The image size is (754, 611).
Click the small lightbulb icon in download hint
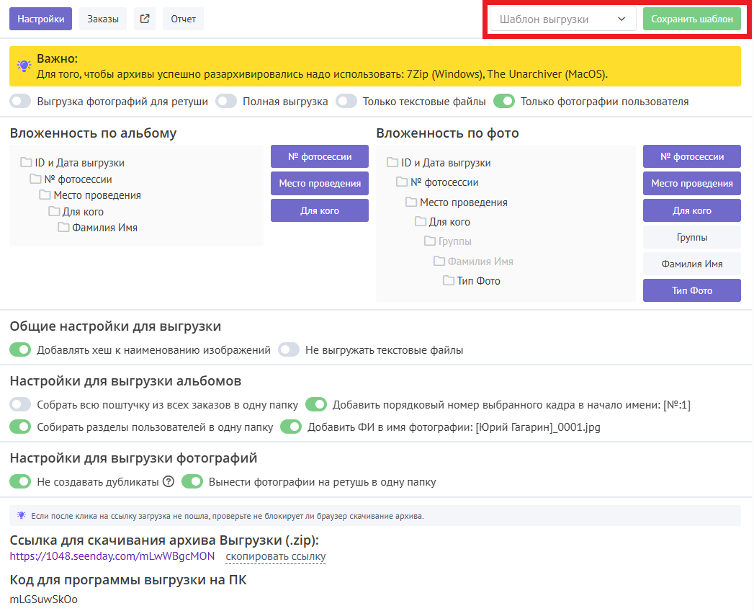tap(22, 515)
